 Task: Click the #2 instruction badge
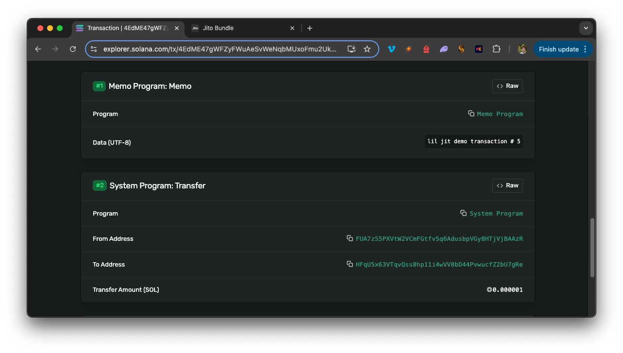coord(100,185)
